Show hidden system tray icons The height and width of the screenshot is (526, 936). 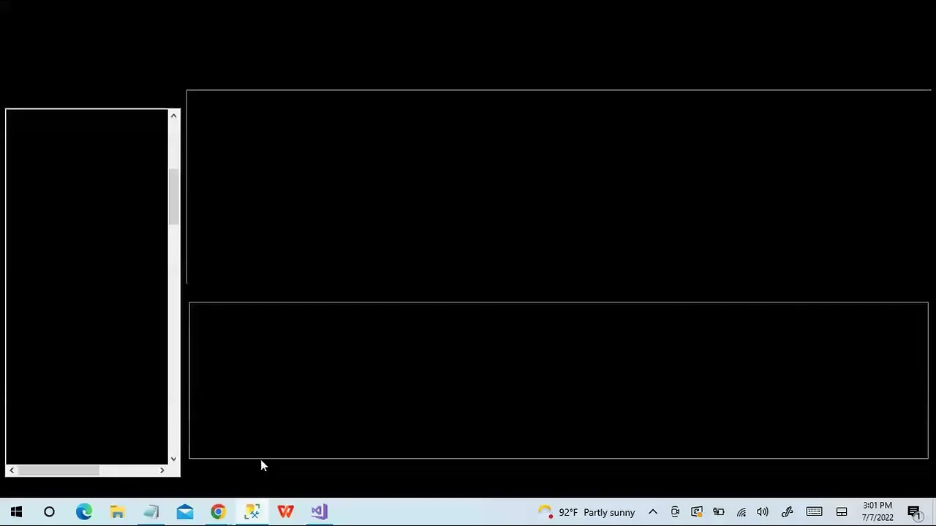tap(653, 512)
